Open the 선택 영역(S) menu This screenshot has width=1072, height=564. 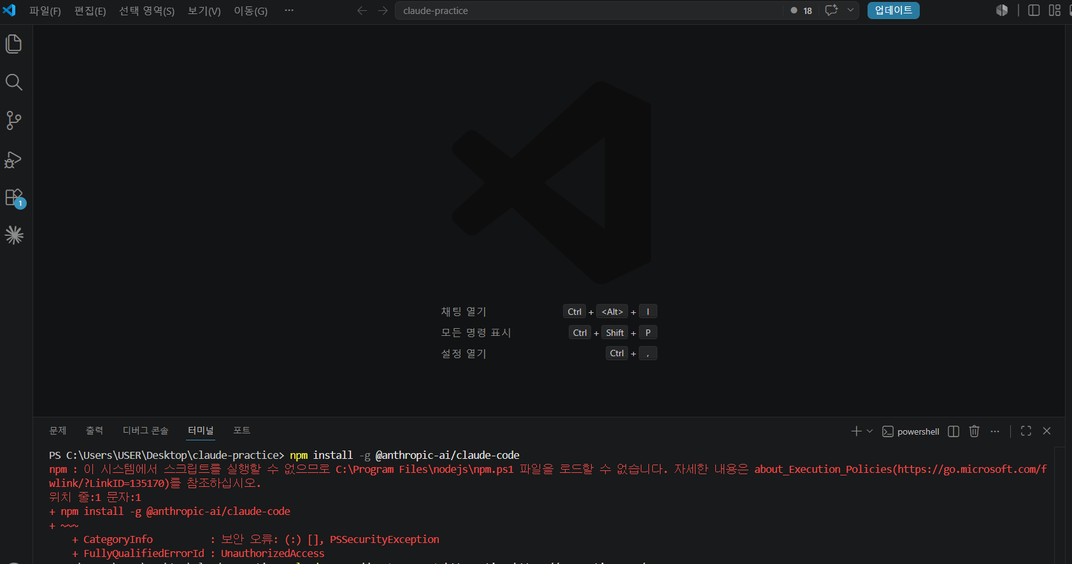pyautogui.click(x=147, y=11)
